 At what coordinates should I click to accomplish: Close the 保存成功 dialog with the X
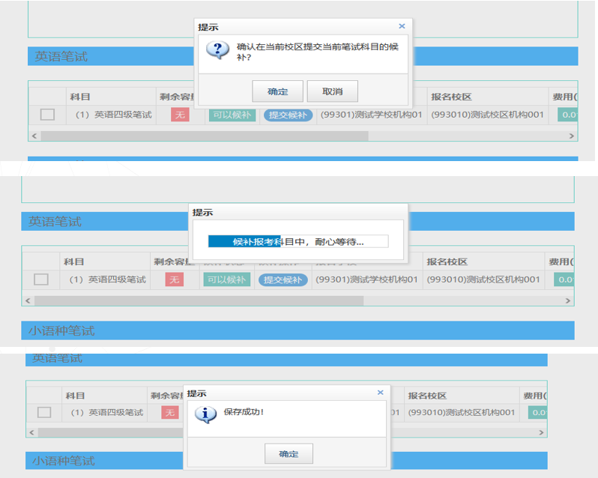coord(380,393)
